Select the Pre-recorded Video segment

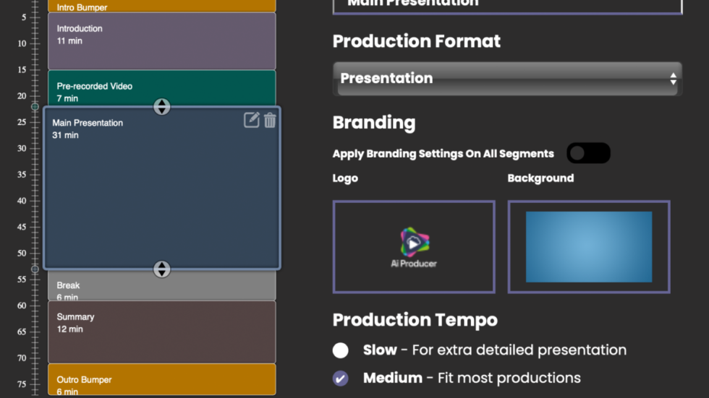point(161,85)
